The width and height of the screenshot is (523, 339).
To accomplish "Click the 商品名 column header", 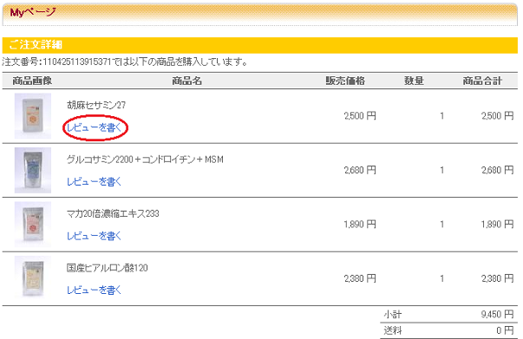I will (186, 81).
